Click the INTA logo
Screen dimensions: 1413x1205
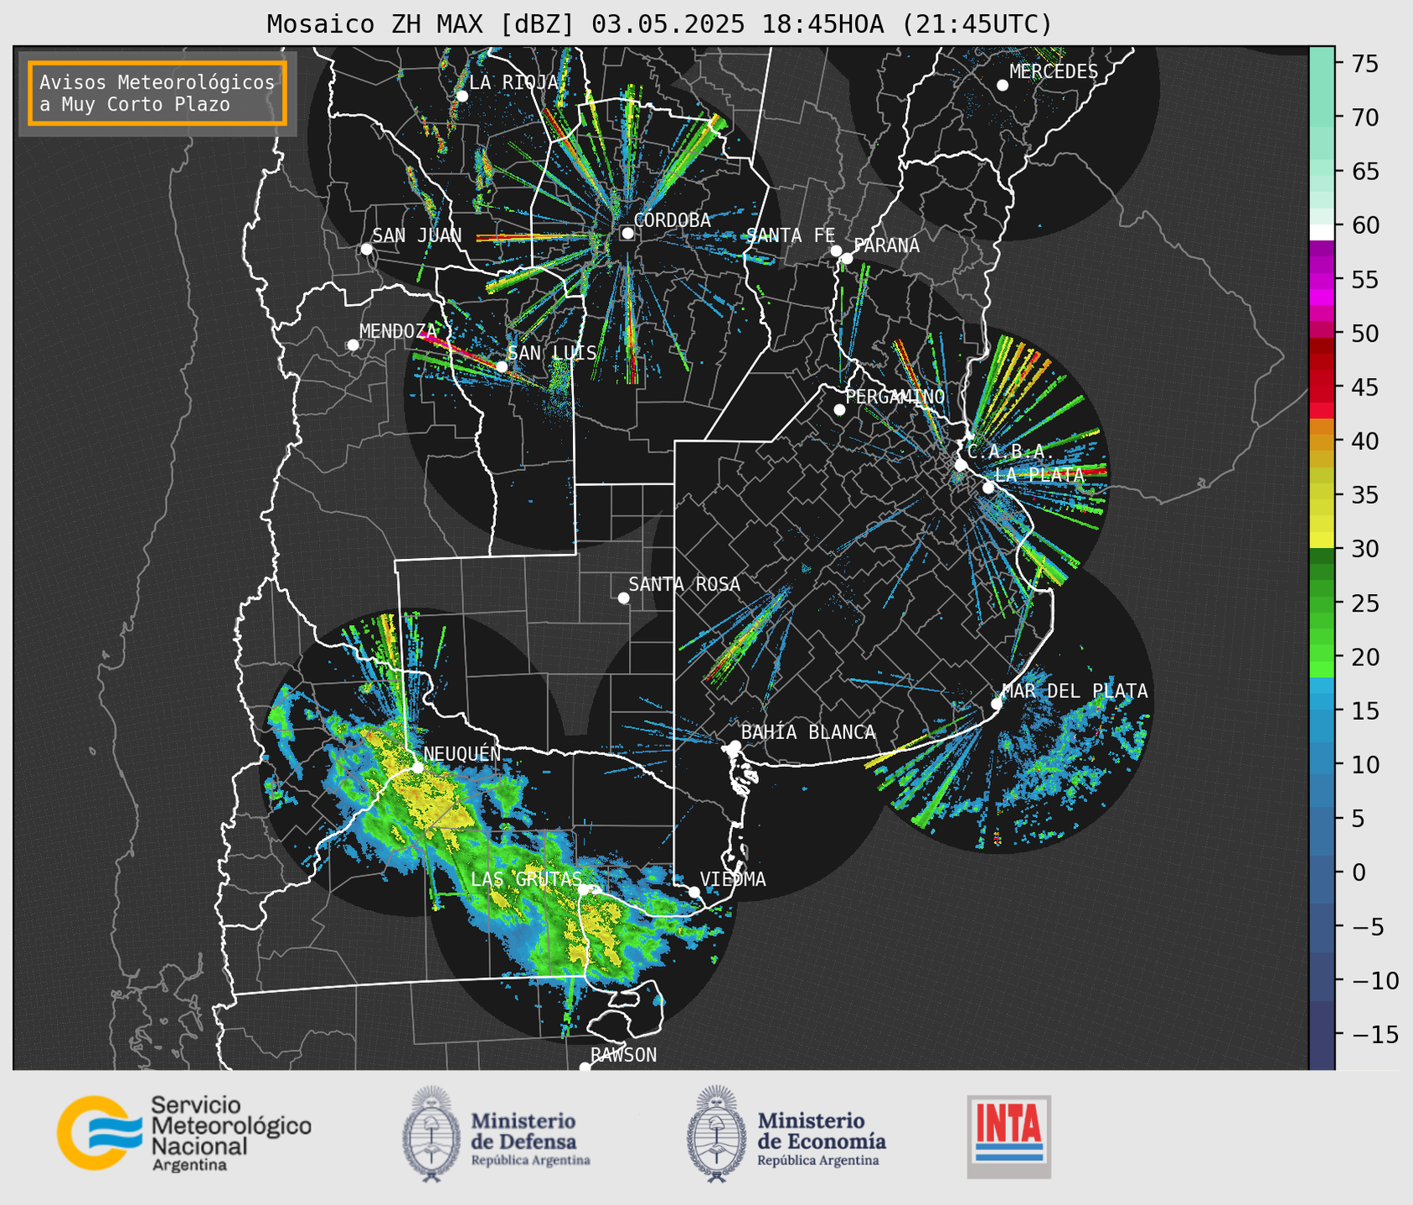click(x=1009, y=1136)
